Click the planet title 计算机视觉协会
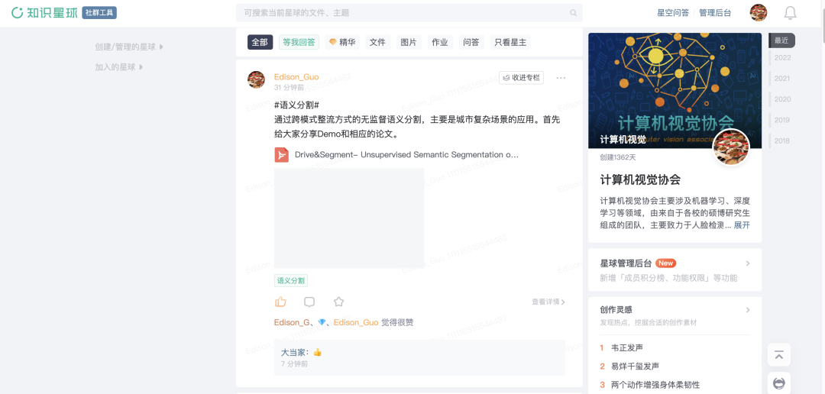Image resolution: width=825 pixels, height=394 pixels. click(640, 180)
